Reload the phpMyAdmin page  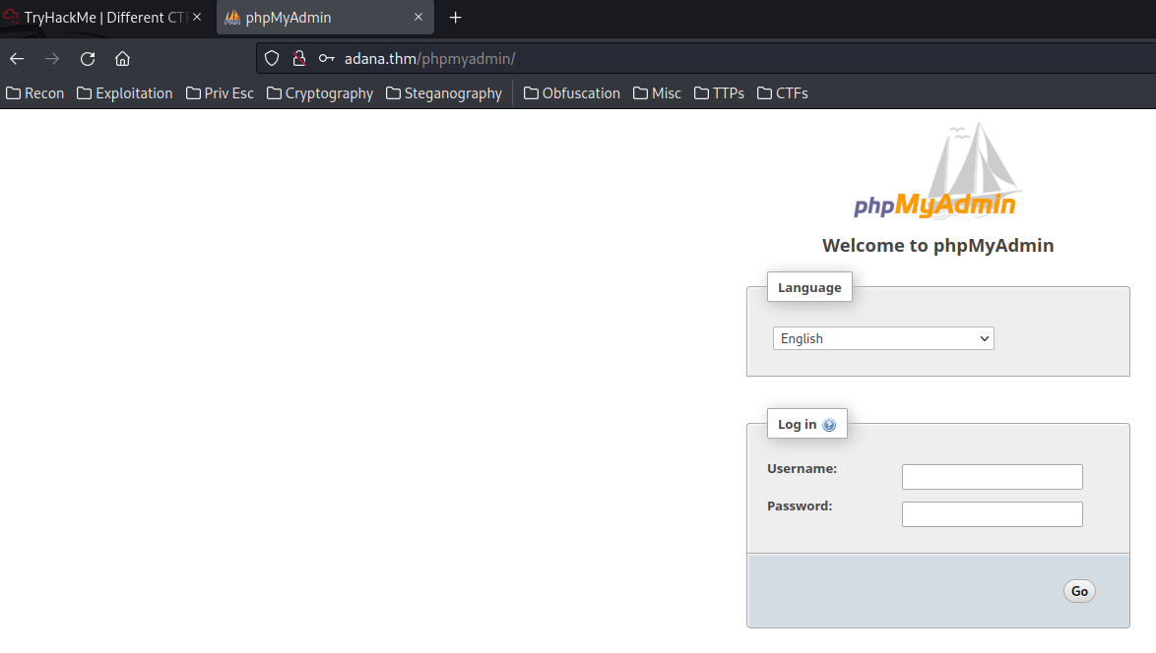[88, 59]
